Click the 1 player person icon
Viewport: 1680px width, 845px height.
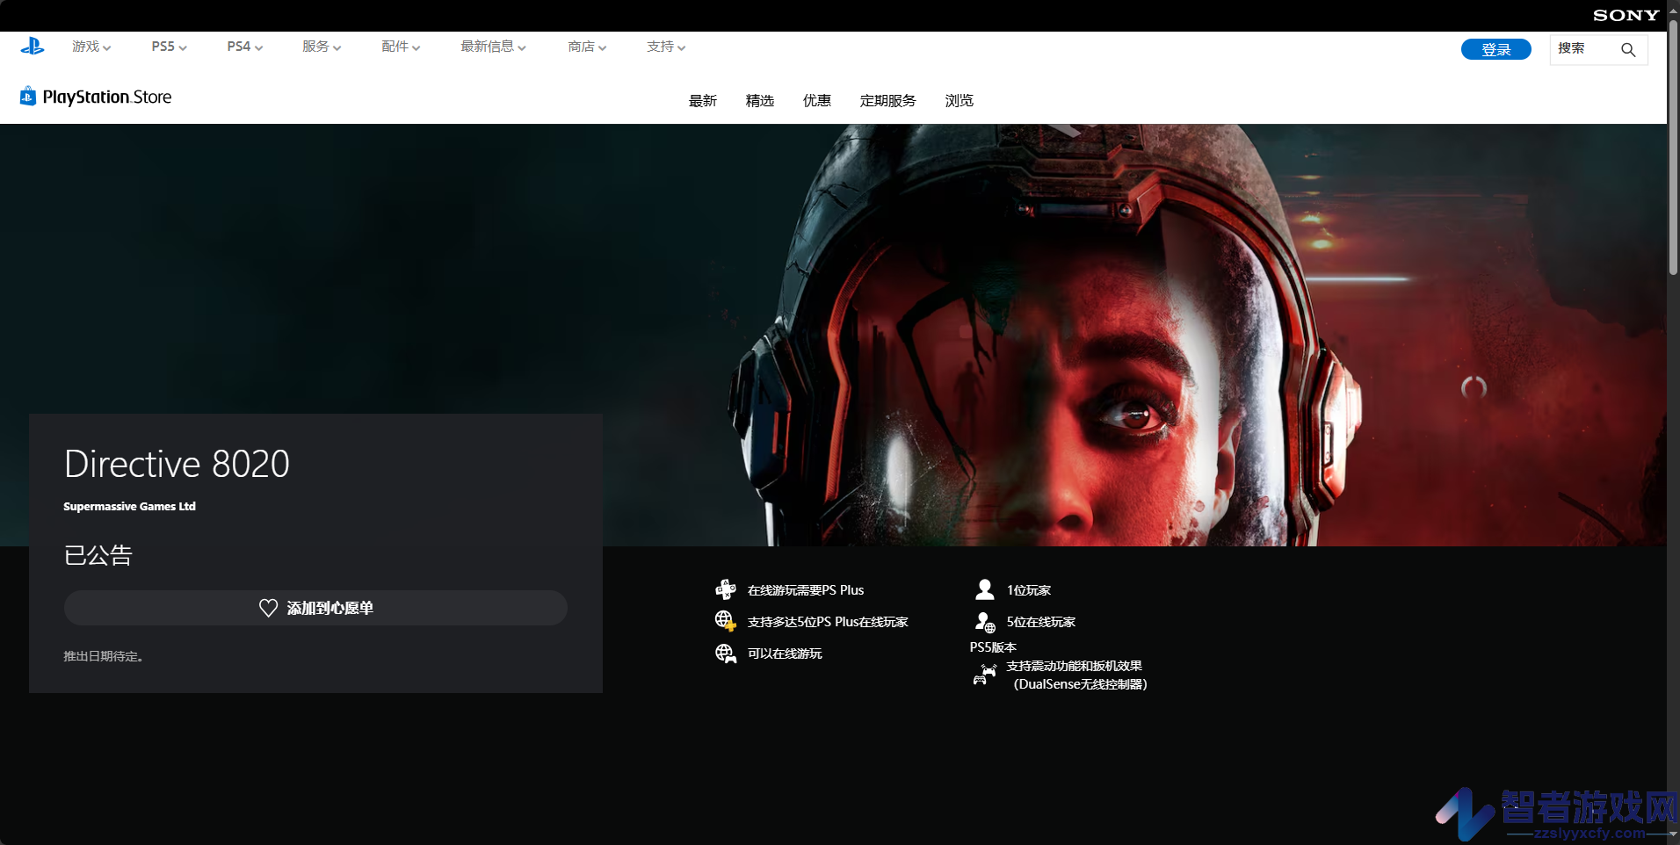tap(985, 589)
